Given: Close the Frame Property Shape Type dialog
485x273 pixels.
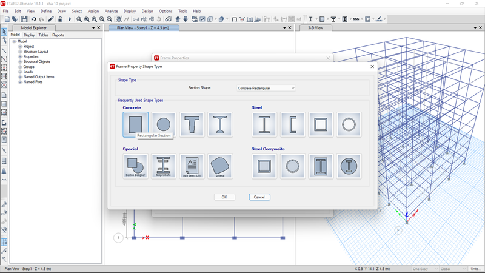Looking at the screenshot, I should tap(372, 67).
